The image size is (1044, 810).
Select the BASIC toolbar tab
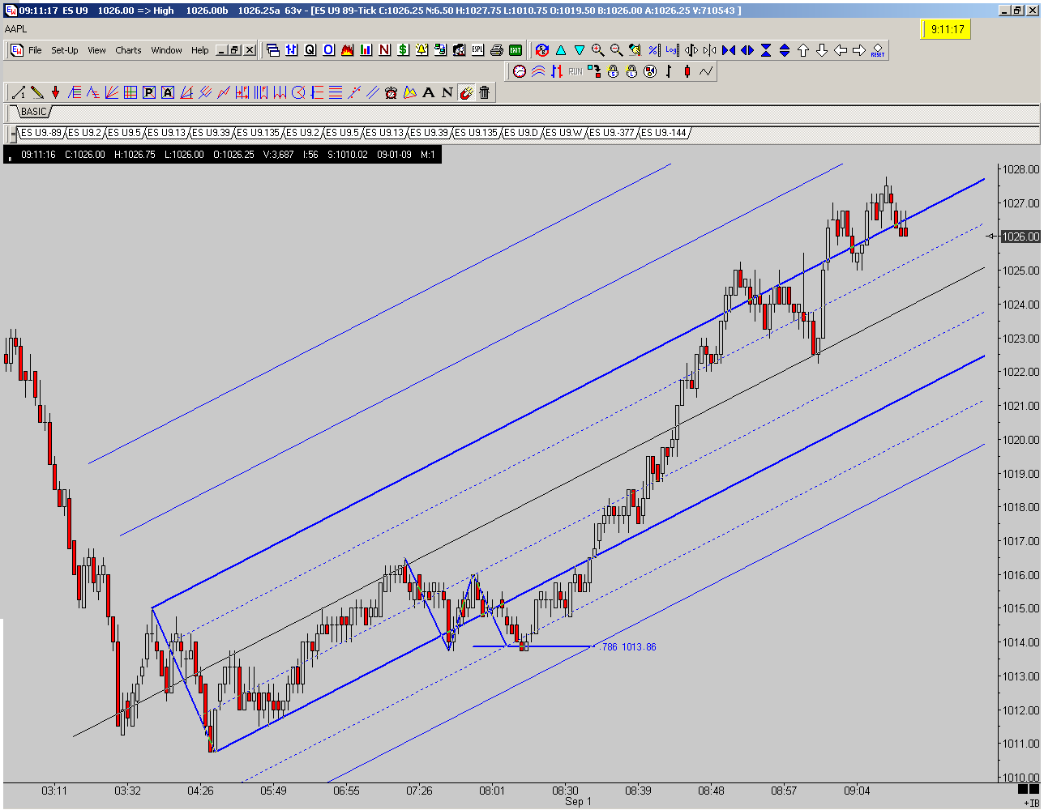tap(34, 112)
